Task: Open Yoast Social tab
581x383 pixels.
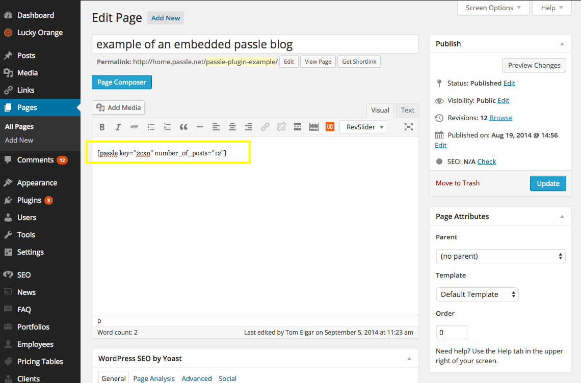Action: (x=227, y=378)
